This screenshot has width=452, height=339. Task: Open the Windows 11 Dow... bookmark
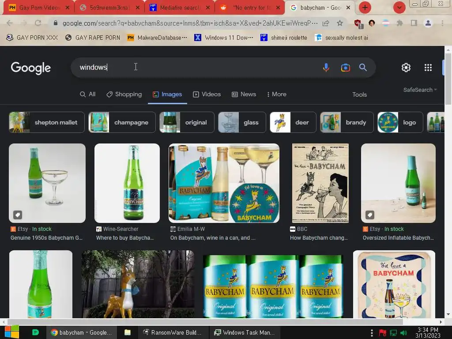(224, 38)
